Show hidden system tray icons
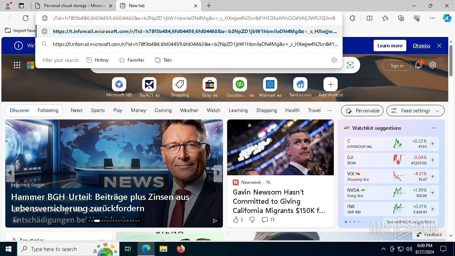Image resolution: width=455 pixels, height=256 pixels. pyautogui.click(x=383, y=249)
